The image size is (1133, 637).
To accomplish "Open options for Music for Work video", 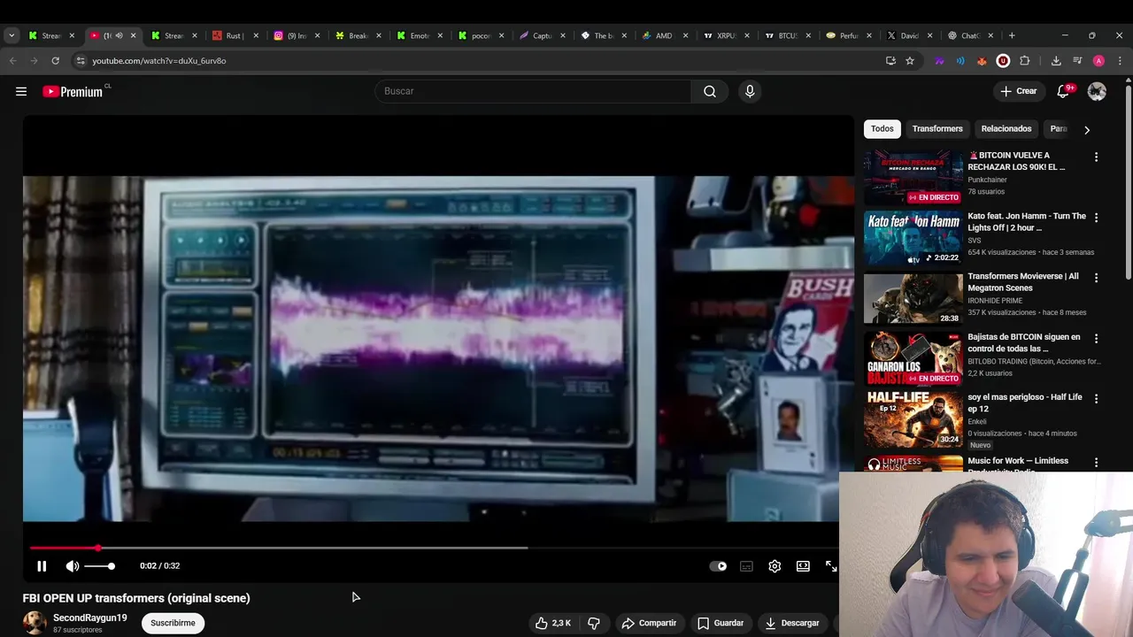I will point(1096,462).
